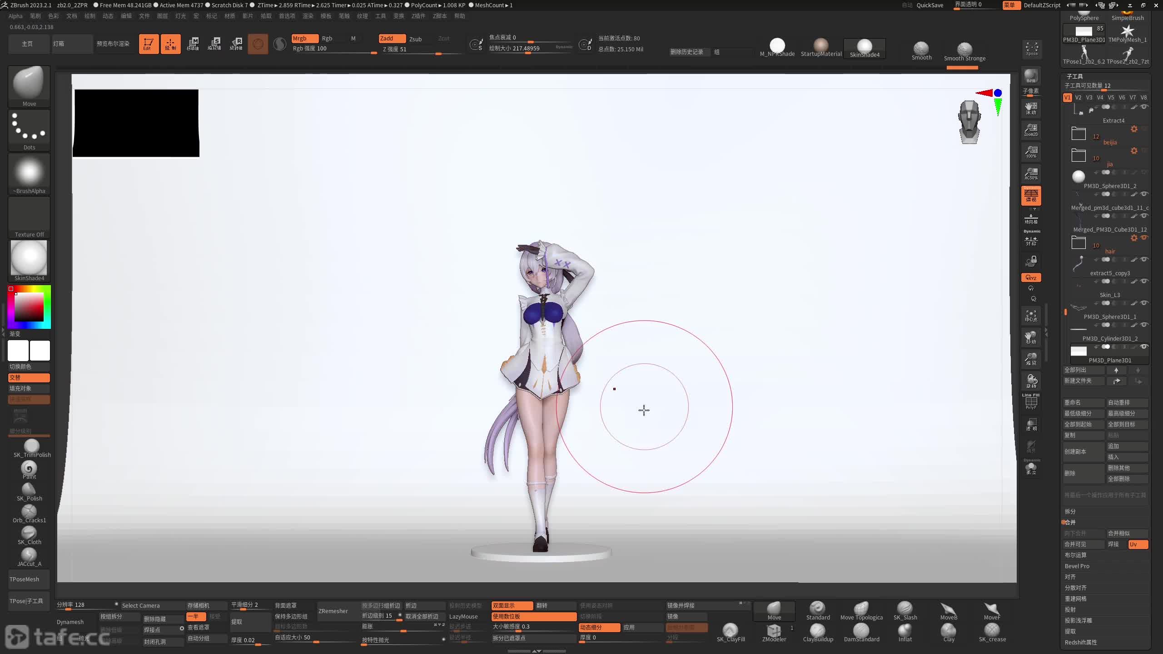Open the Dots stroke type selector
Image resolution: width=1163 pixels, height=654 pixels.
click(x=29, y=130)
